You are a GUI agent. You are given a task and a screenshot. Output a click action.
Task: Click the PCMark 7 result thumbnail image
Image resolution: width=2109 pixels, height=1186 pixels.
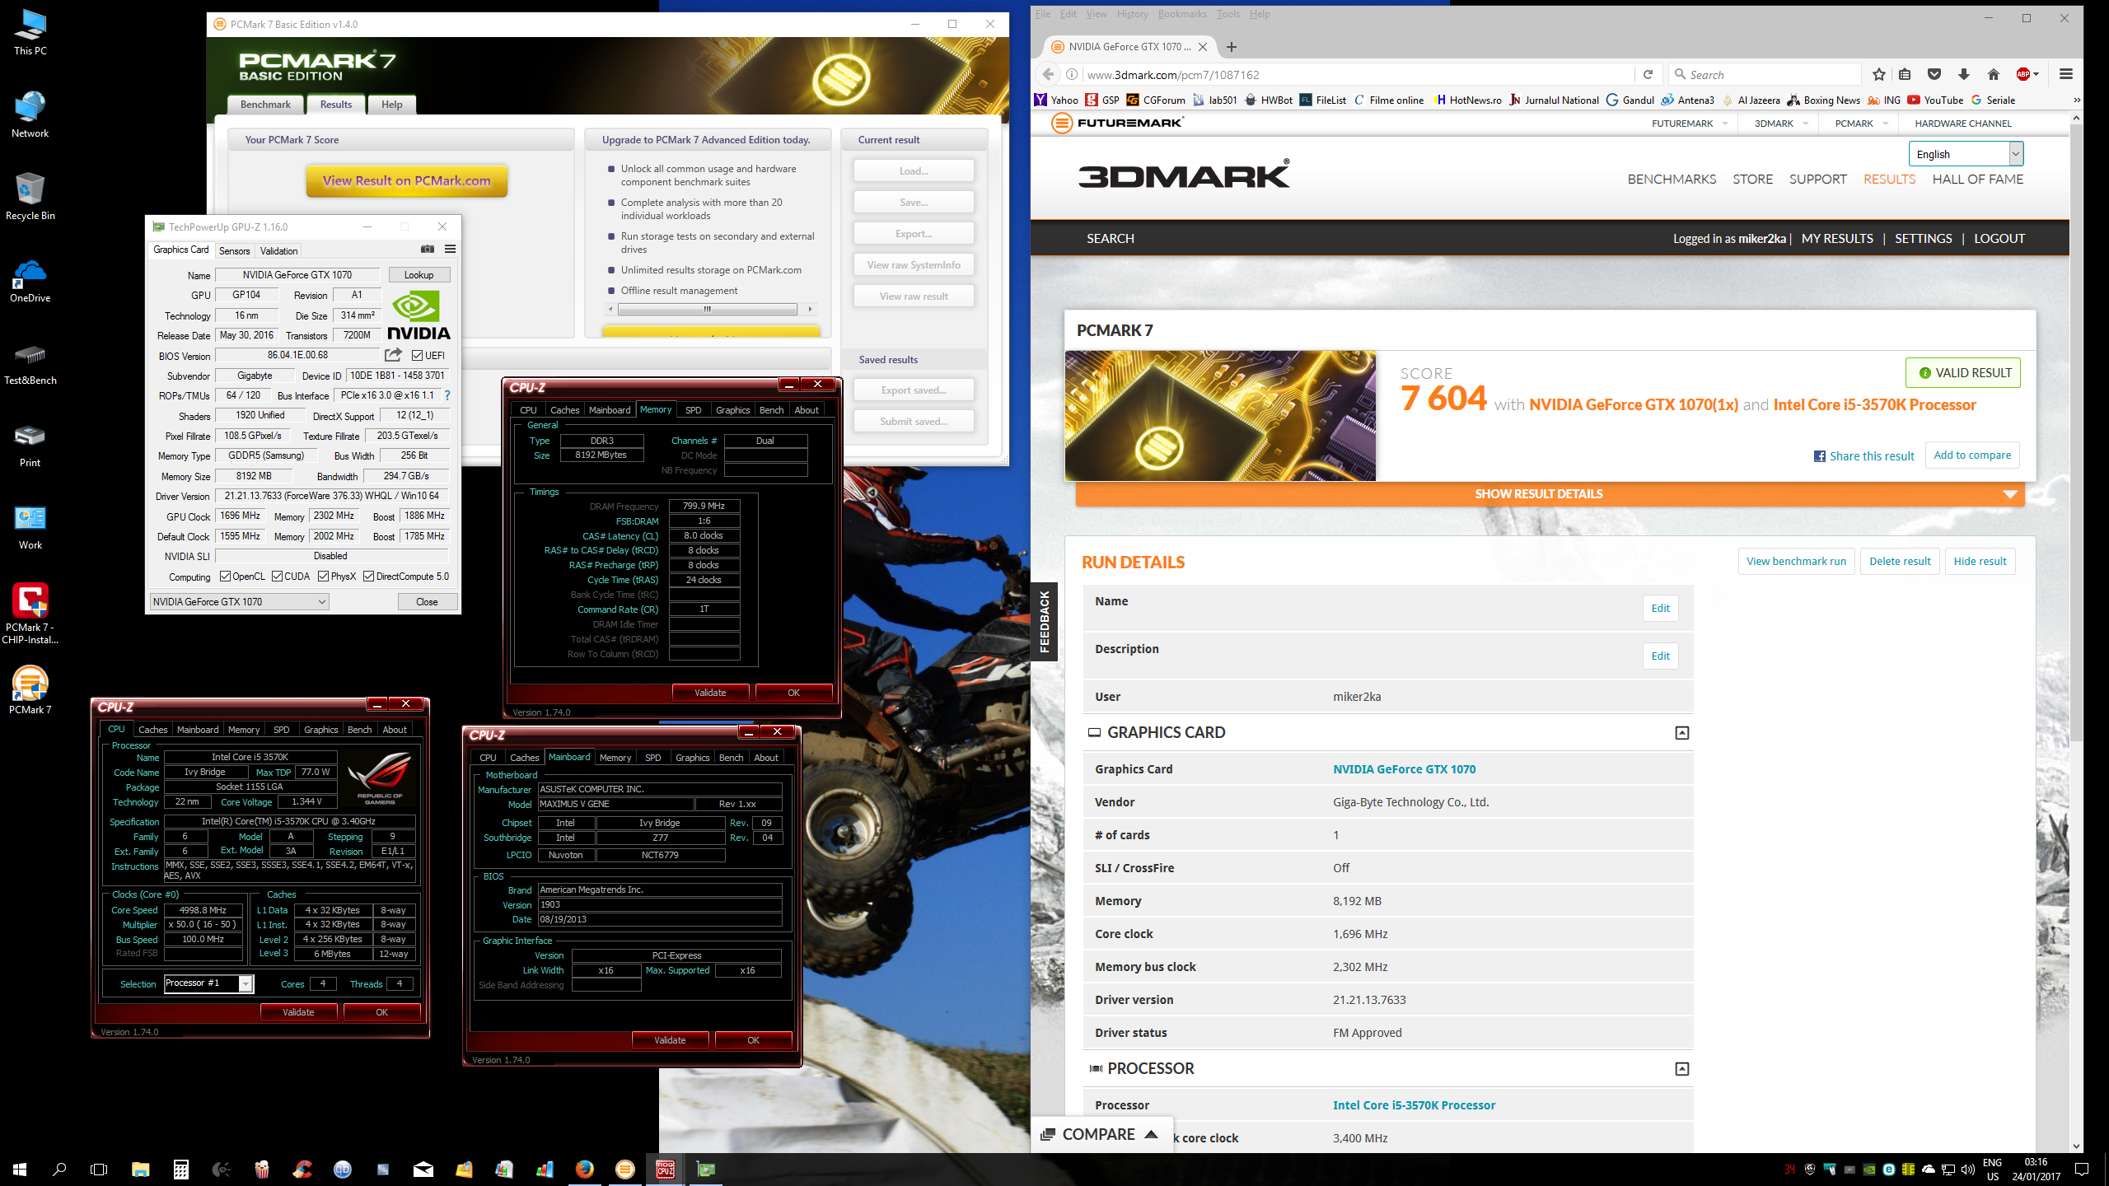tap(1220, 416)
